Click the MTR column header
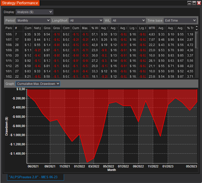 tap(152, 28)
